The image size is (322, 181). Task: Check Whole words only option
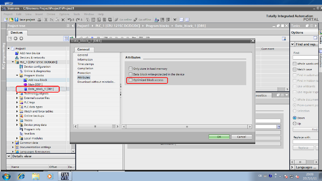(294, 64)
